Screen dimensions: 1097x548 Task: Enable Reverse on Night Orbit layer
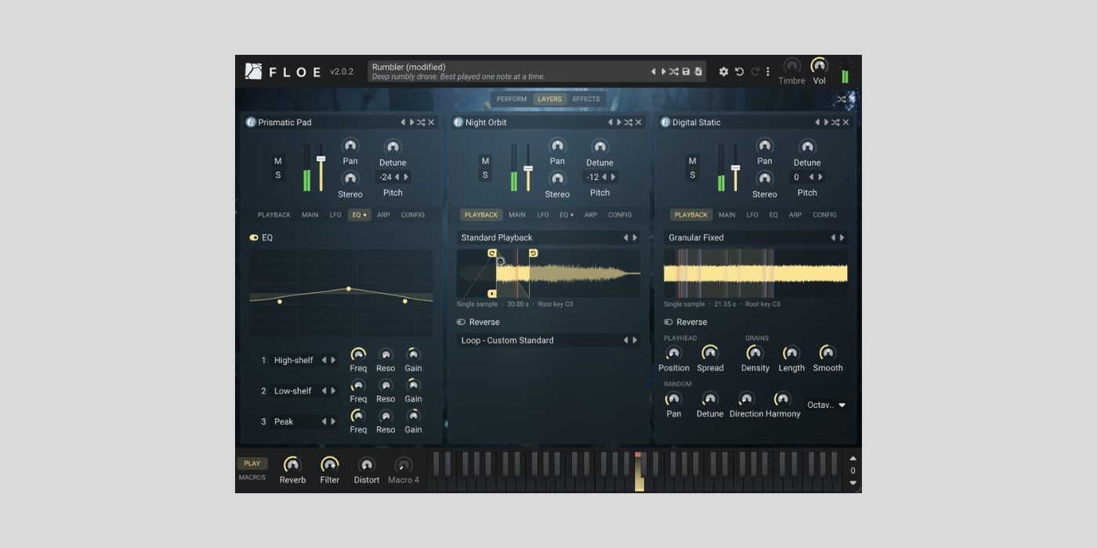coord(461,322)
